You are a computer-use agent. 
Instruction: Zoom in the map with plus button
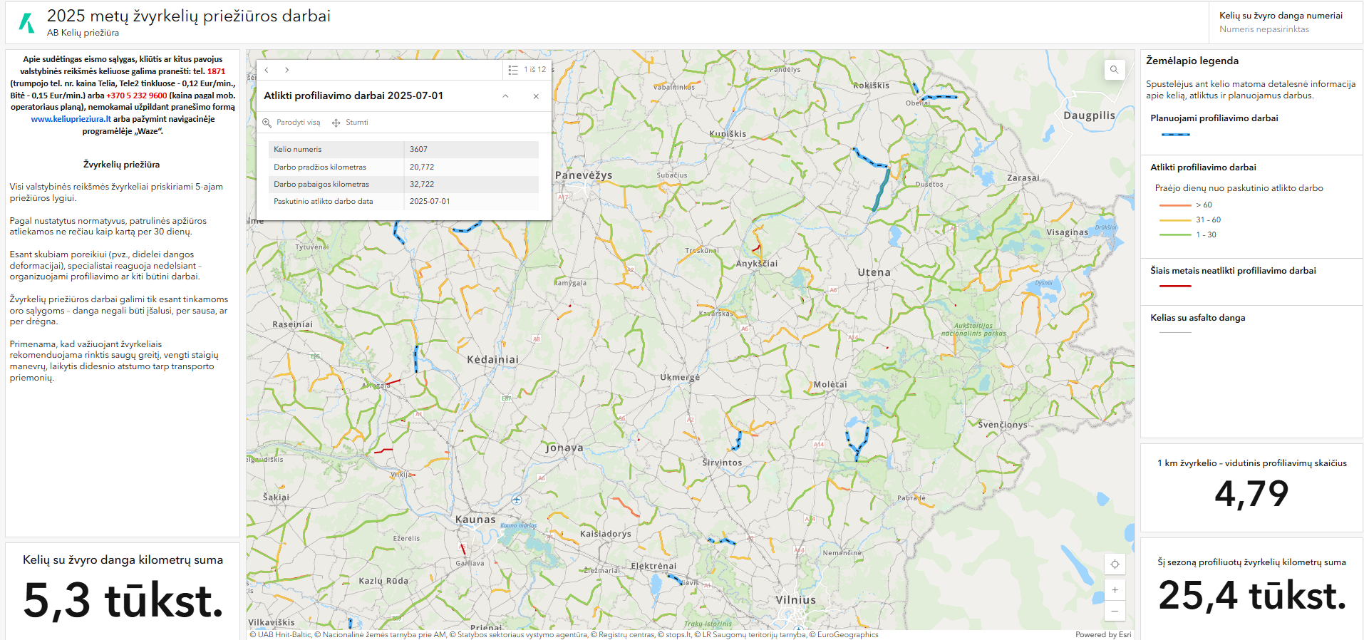pyautogui.click(x=1115, y=590)
